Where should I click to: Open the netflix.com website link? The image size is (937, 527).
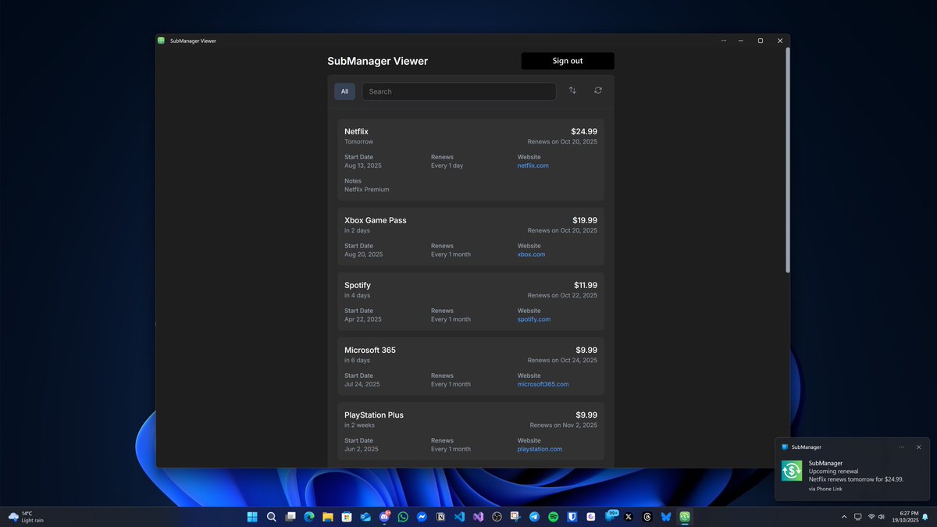tap(533, 166)
